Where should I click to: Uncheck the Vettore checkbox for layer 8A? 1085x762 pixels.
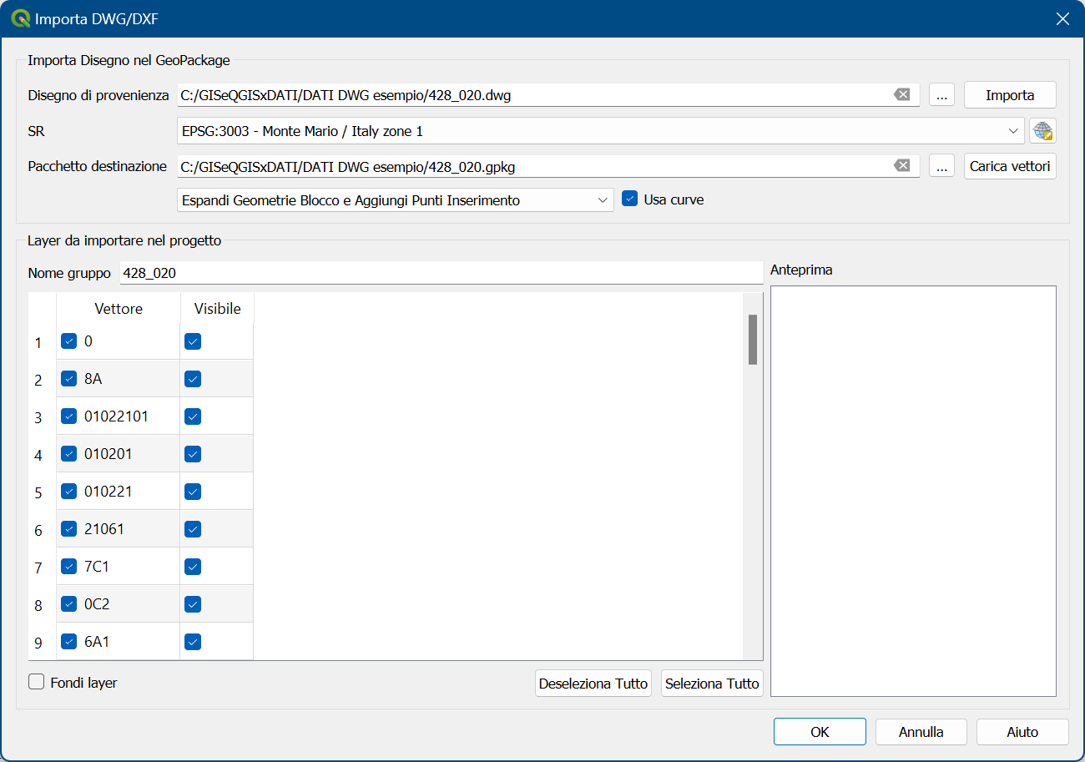[x=69, y=379]
